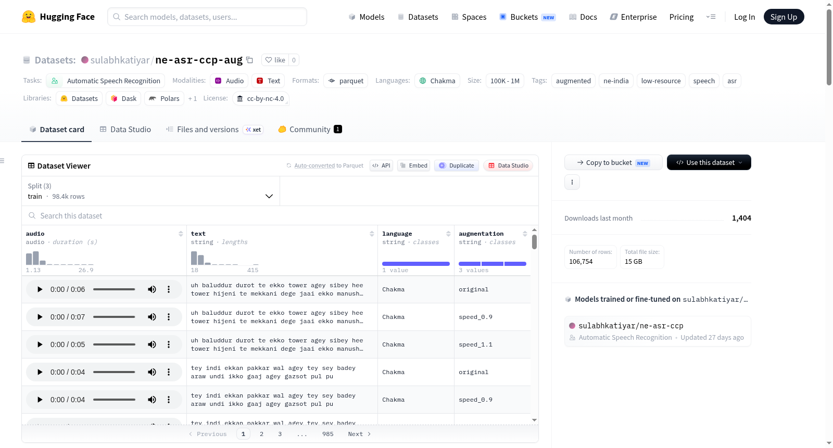Play the 0:05 audio clip
Screen dimensions: 833x448
tap(40, 344)
